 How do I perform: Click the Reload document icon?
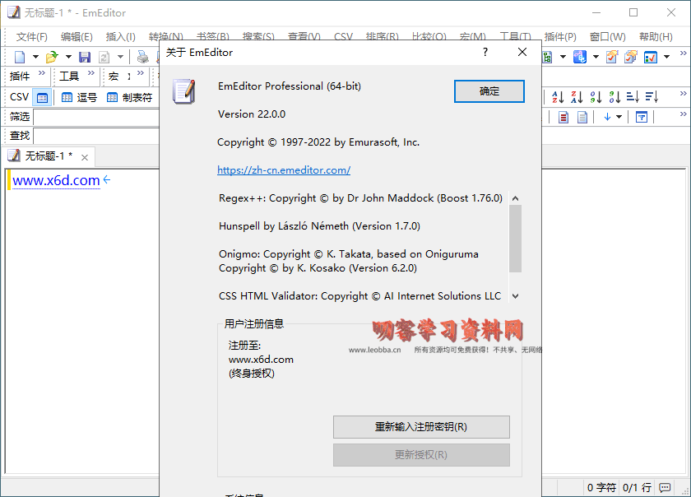tap(104, 57)
